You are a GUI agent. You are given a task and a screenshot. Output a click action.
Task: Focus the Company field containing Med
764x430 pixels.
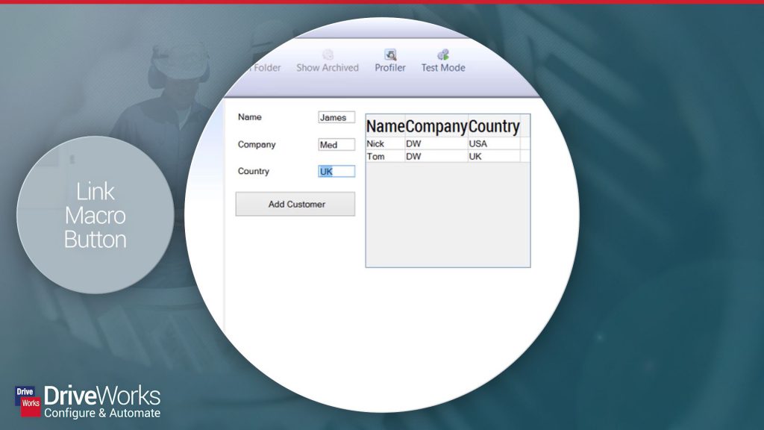(336, 145)
